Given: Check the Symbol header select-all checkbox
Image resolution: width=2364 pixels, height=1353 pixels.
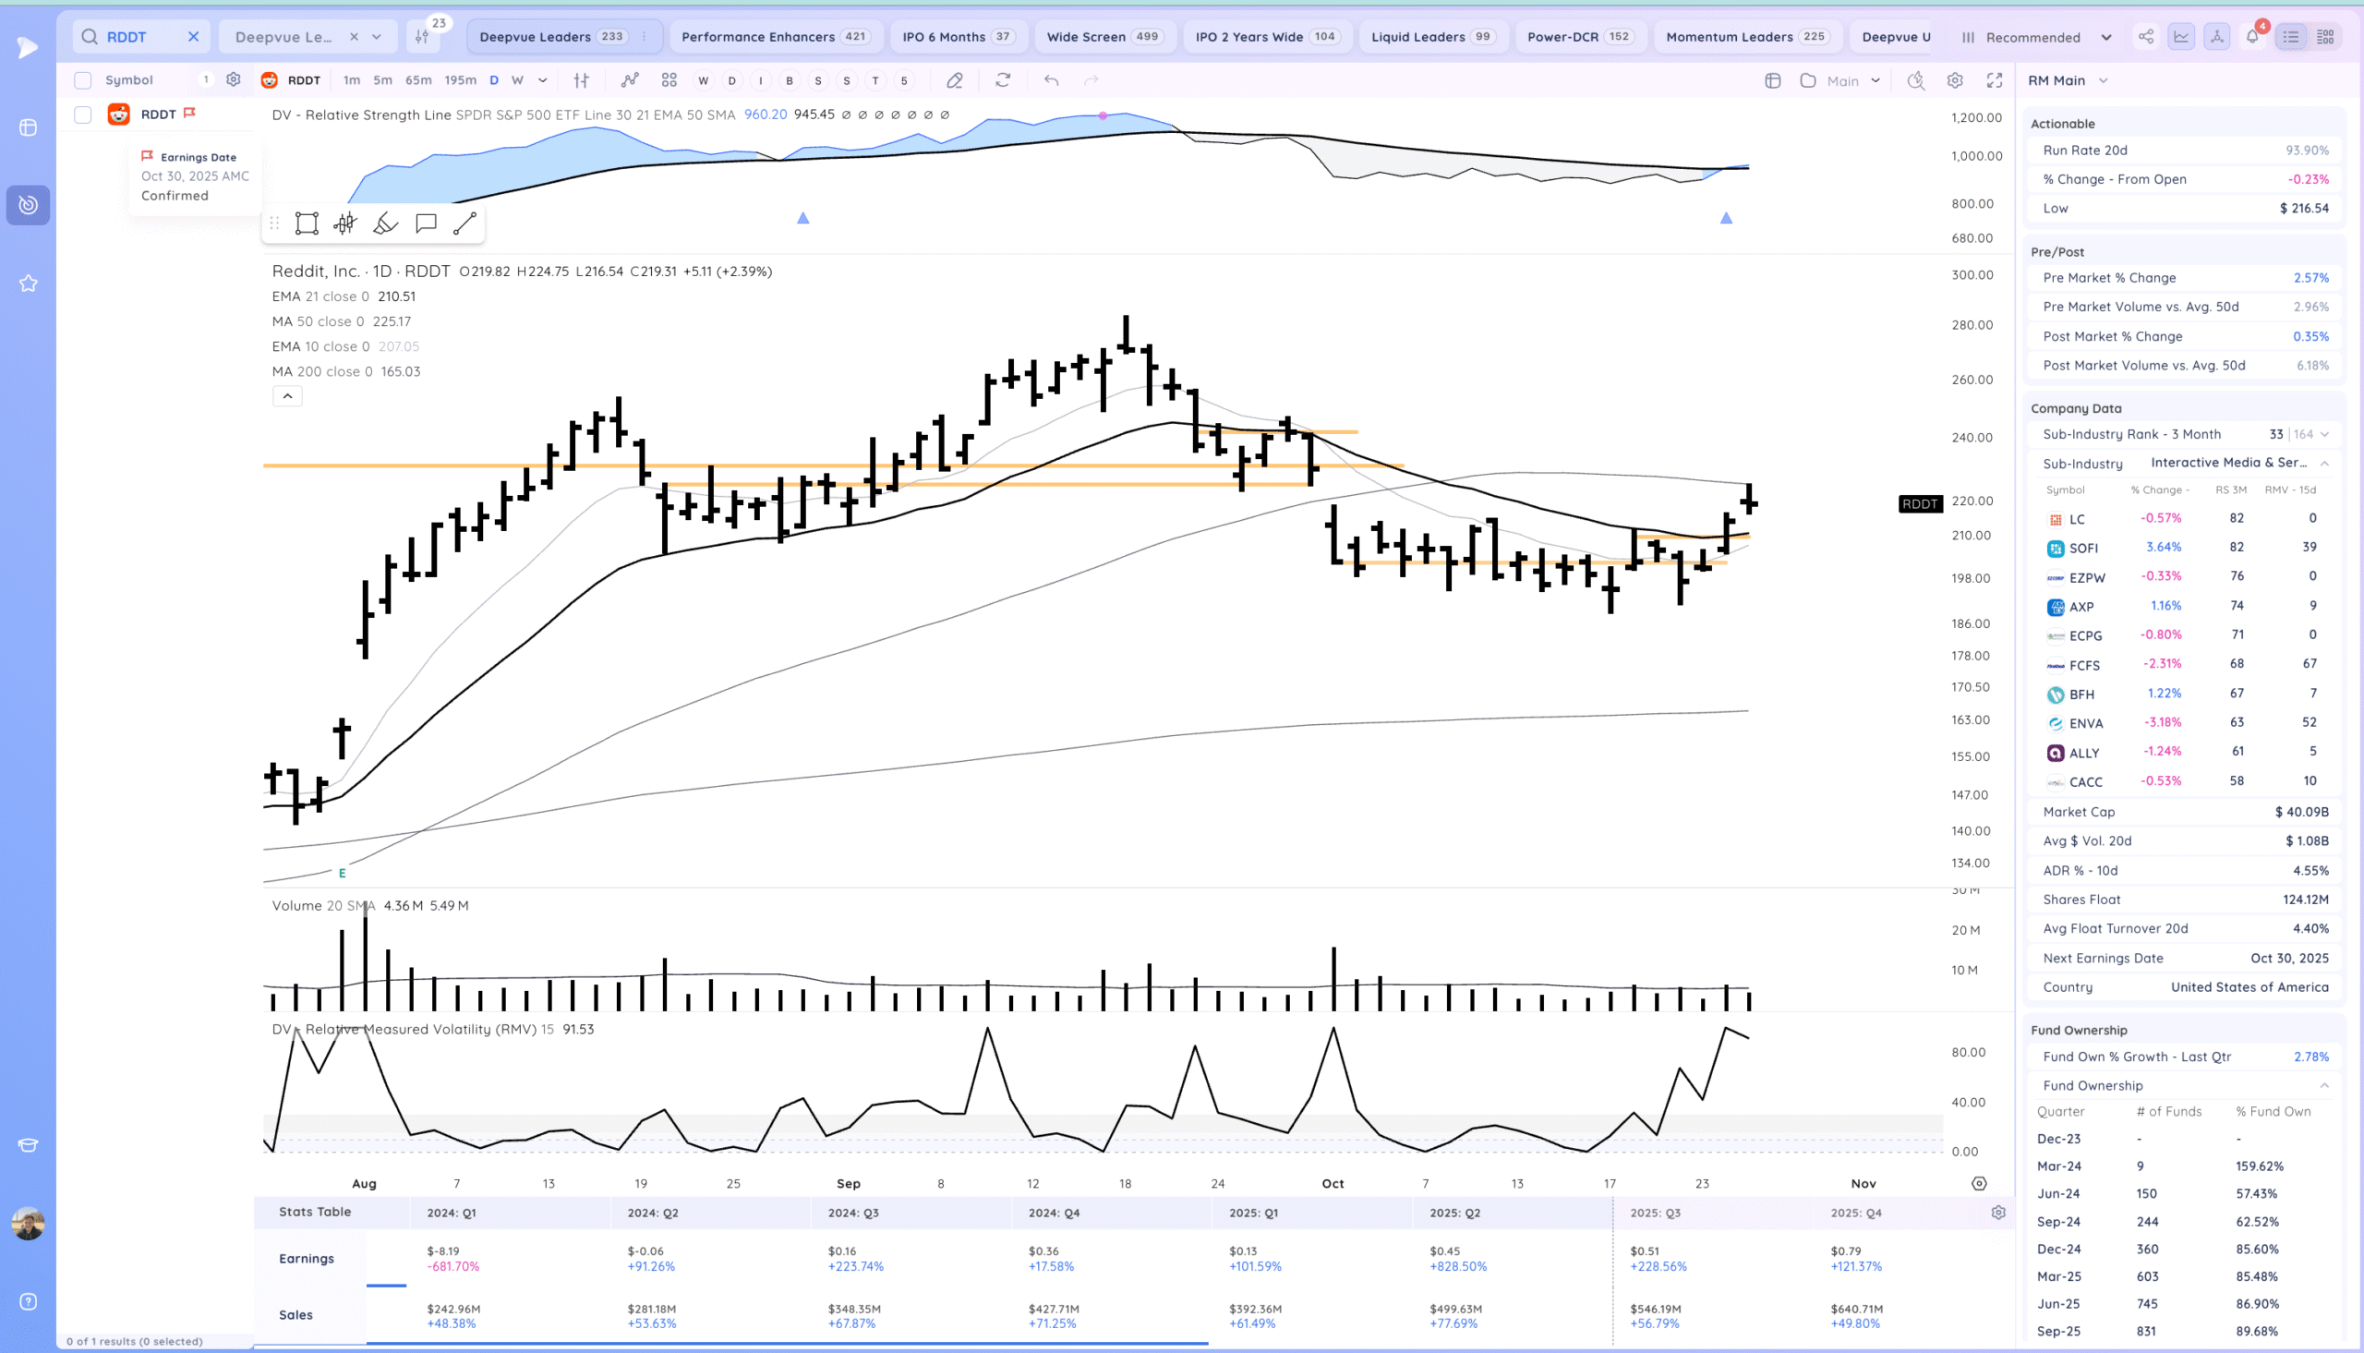Looking at the screenshot, I should click(83, 81).
